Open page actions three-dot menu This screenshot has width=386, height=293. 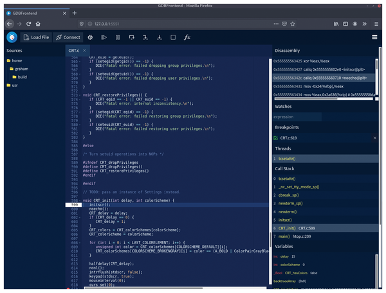276,24
